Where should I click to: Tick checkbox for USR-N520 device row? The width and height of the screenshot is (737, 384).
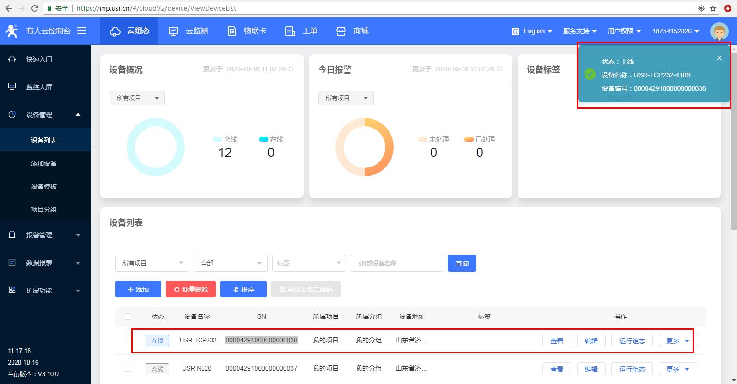pyautogui.click(x=128, y=368)
